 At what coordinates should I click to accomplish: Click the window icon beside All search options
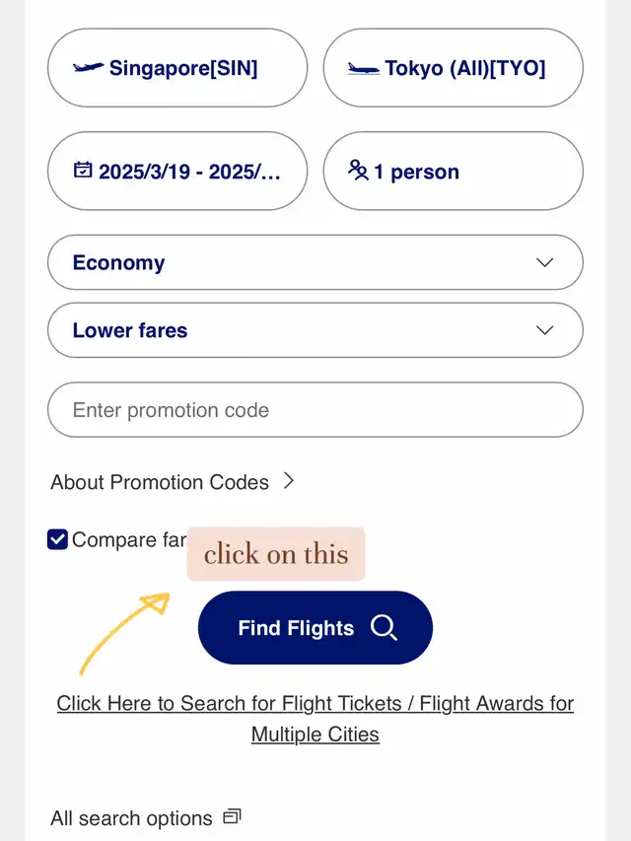point(232,816)
